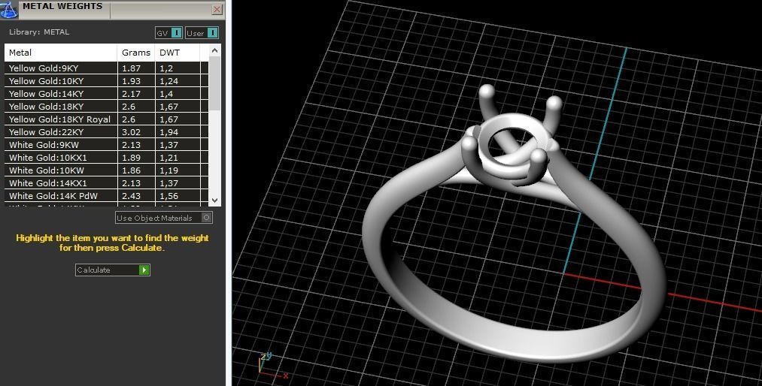The width and height of the screenshot is (762, 386).
Task: Click the metal list scrollbar thumb
Action: coord(215,83)
